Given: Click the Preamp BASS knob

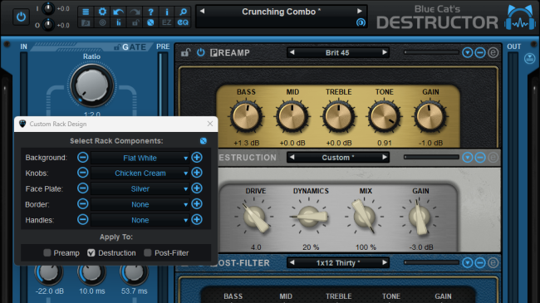Looking at the screenshot, I should click(246, 116).
